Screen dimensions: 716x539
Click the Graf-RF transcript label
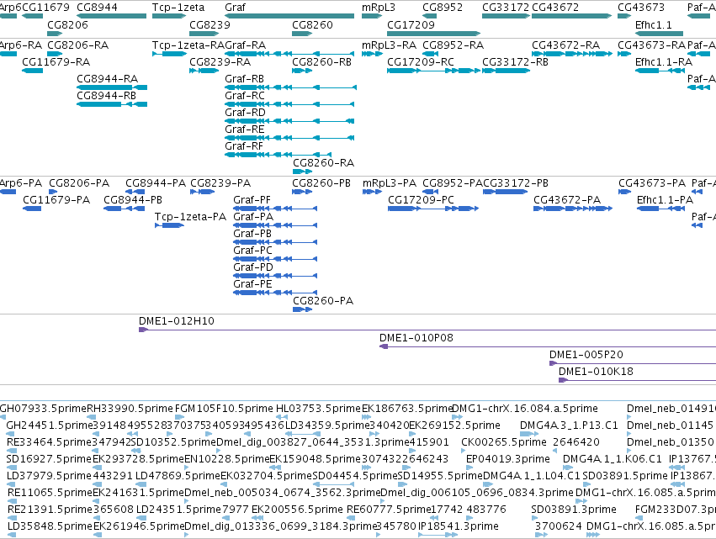[x=244, y=146]
